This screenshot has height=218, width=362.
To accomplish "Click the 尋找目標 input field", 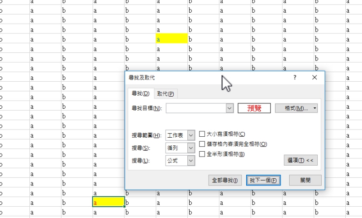I will point(196,108).
